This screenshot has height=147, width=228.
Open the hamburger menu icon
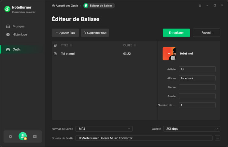[x=200, y=6]
